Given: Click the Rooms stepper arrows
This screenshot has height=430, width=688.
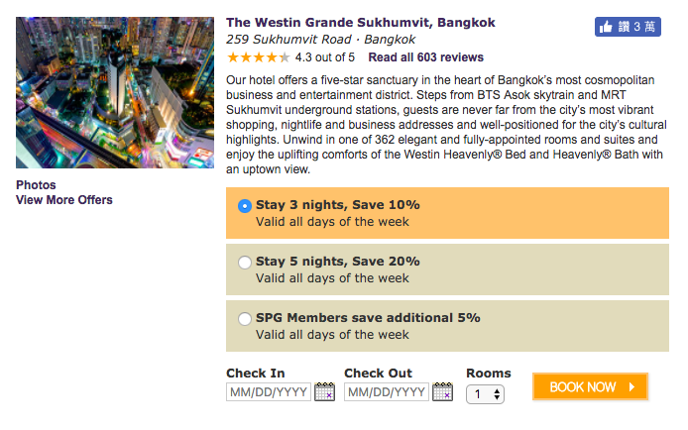Looking at the screenshot, I should [x=497, y=394].
